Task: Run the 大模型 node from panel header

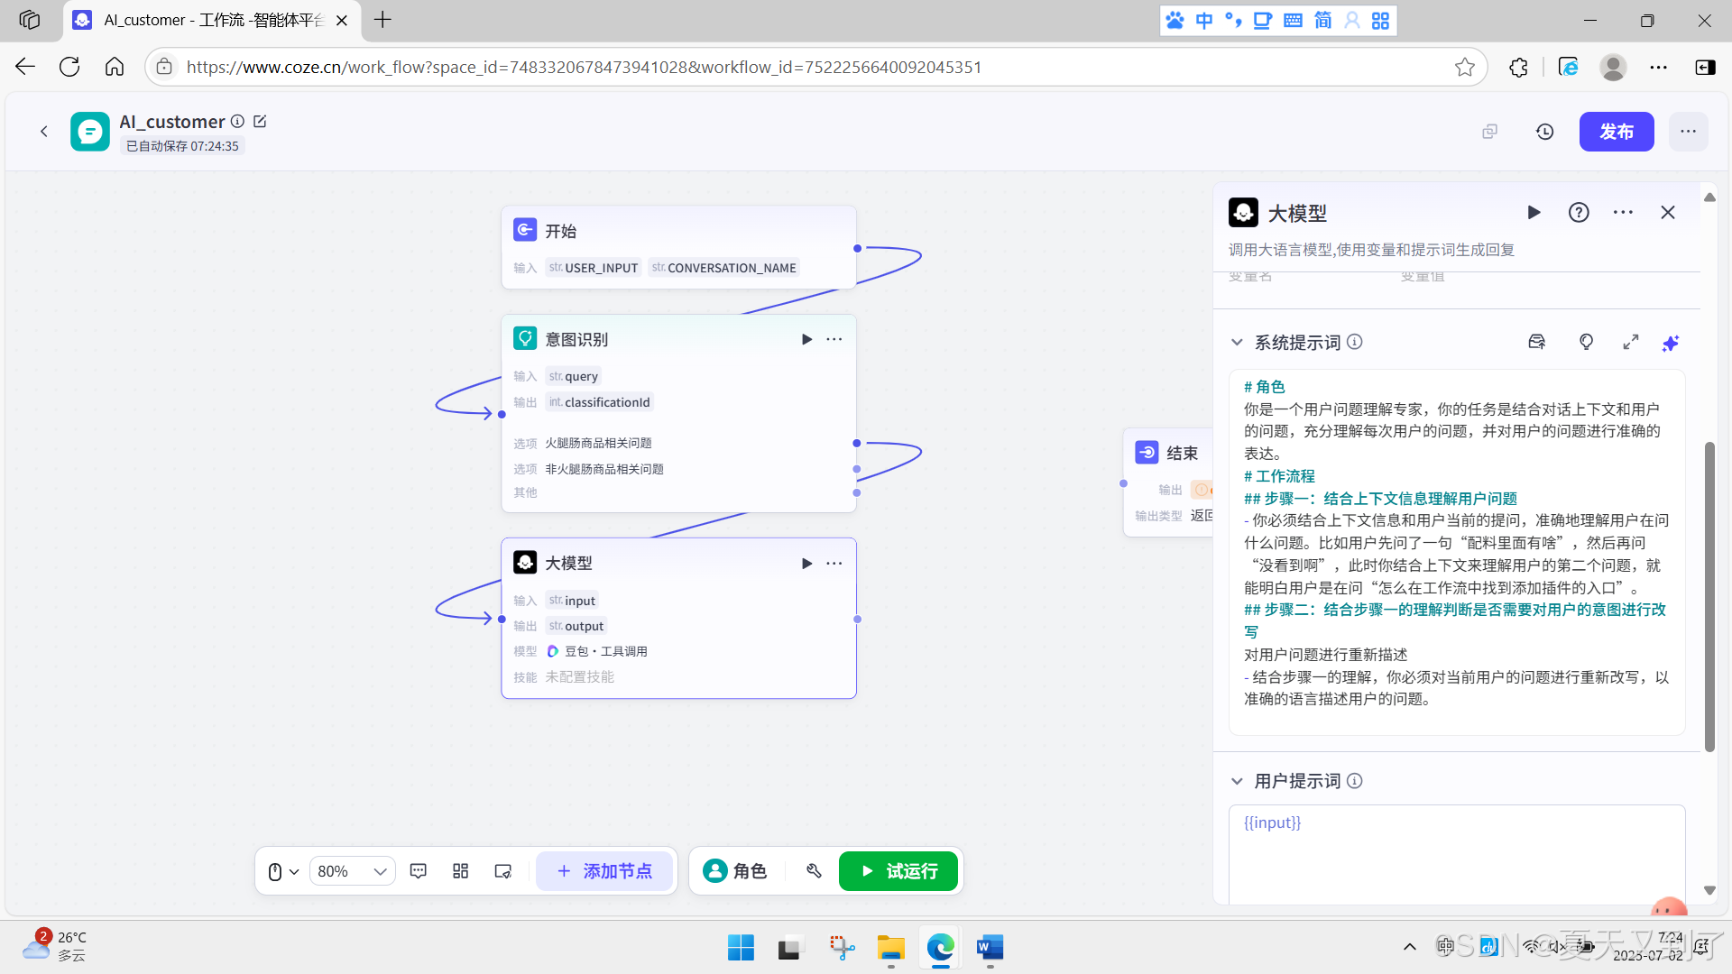Action: [1534, 213]
